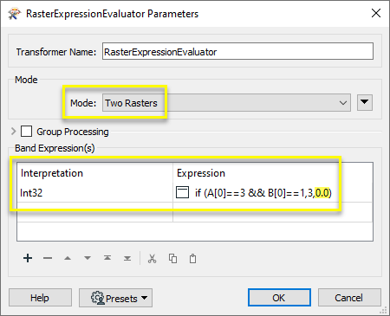Select the Int32 interpretation cell
This screenshot has width=390, height=316.
coord(94,192)
